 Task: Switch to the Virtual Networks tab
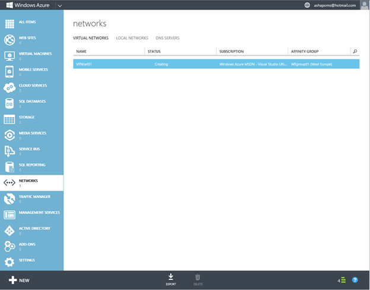tap(91, 38)
